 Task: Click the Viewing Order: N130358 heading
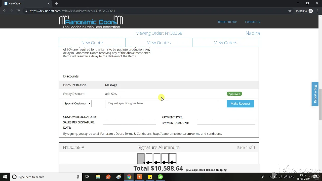tap(159, 33)
